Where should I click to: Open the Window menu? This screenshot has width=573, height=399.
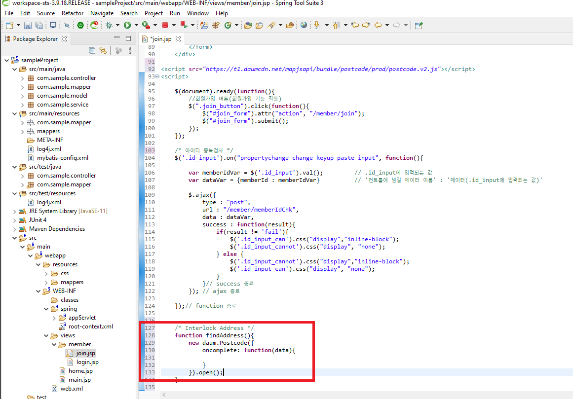[198, 13]
